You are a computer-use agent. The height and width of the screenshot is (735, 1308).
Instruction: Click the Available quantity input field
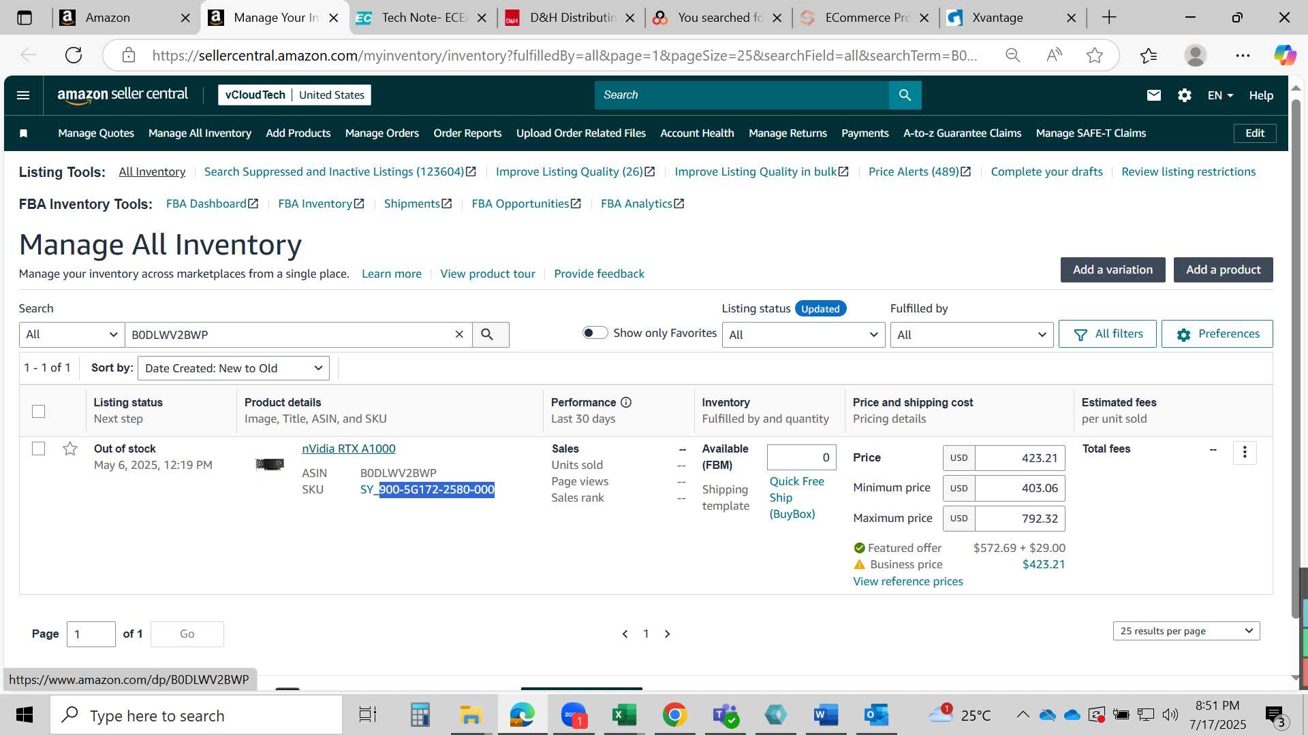coord(801,457)
